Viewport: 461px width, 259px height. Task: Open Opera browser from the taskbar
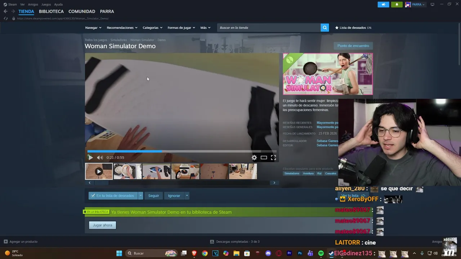[278, 253]
